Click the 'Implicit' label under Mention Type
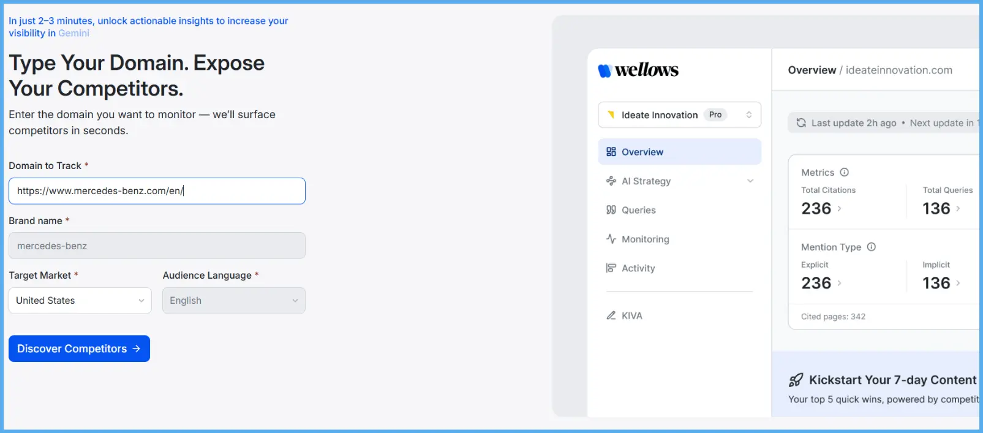The width and height of the screenshot is (983, 433). pos(936,265)
